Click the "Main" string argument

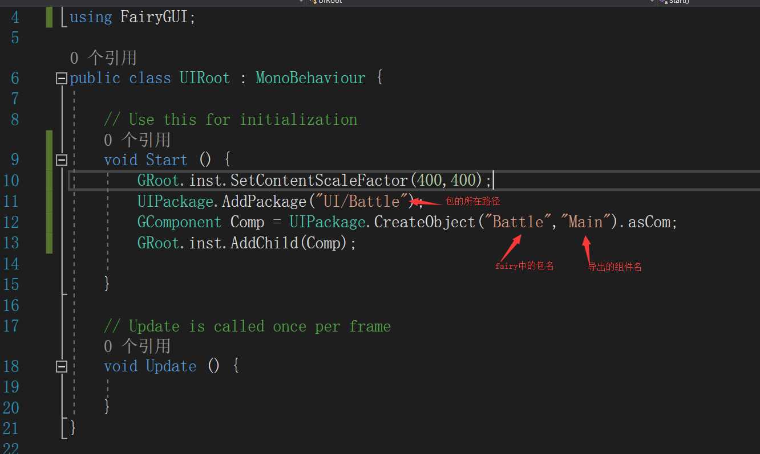point(585,222)
